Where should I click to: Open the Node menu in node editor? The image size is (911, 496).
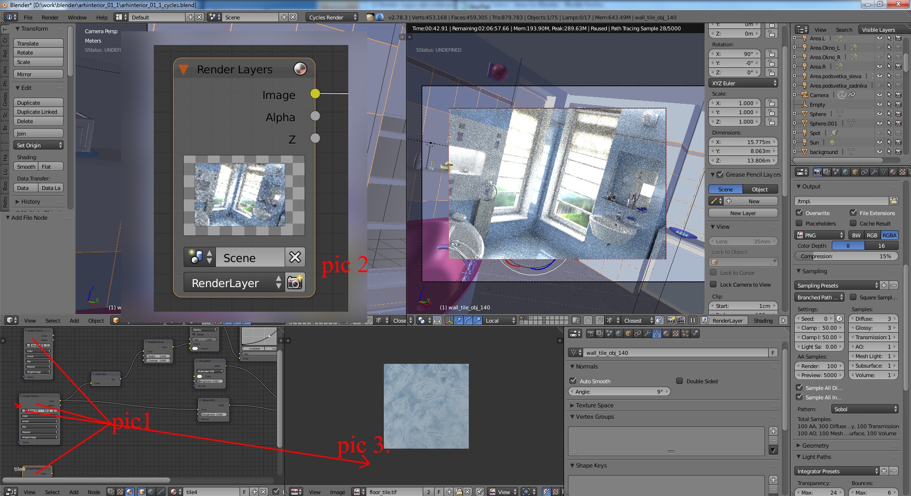(x=94, y=492)
